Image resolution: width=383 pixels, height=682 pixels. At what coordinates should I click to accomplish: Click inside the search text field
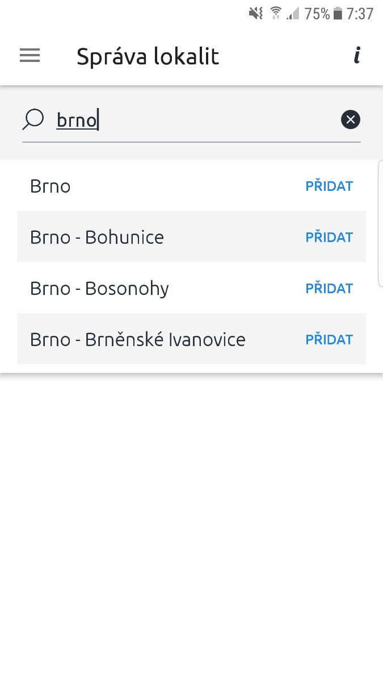[170, 119]
